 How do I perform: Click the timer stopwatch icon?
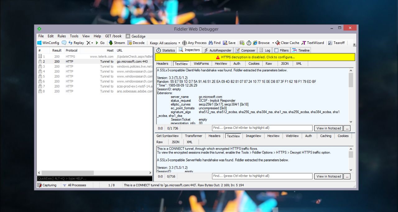click(249, 43)
